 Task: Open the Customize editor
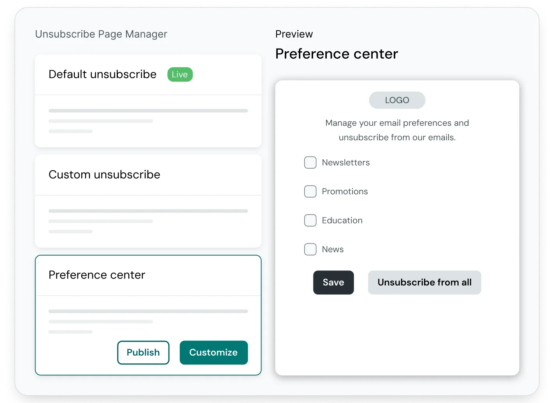214,352
